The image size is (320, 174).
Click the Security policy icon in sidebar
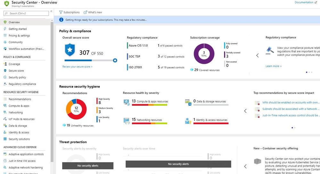point(5,77)
